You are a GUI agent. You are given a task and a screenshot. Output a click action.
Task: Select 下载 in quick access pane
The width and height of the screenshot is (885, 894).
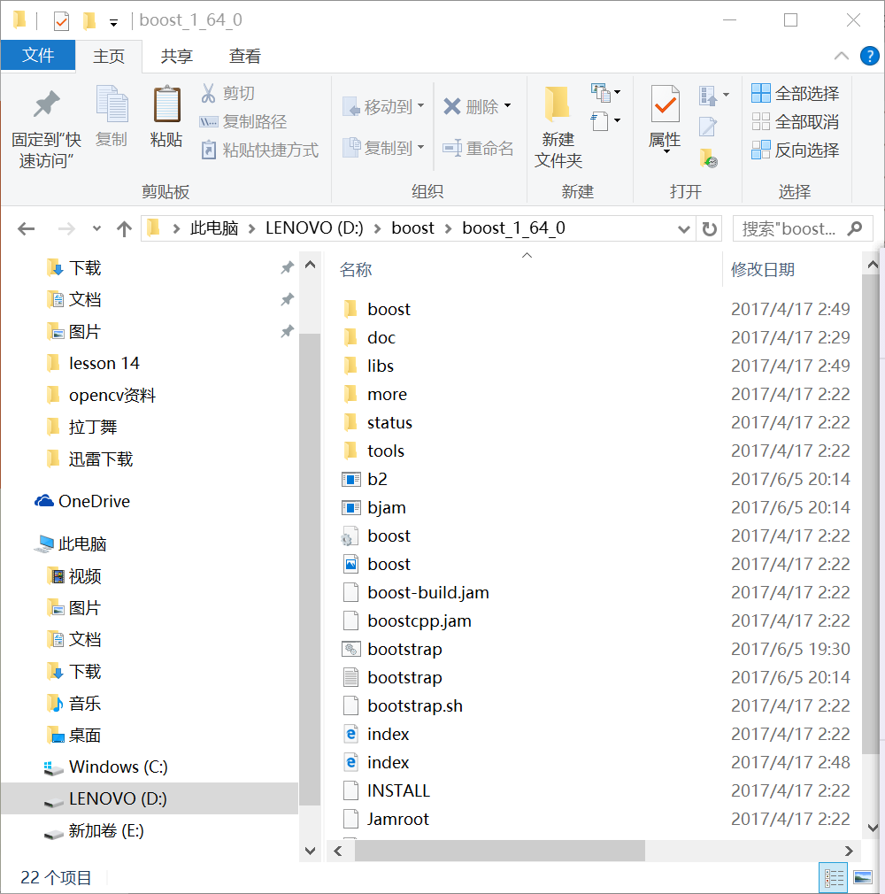85,267
